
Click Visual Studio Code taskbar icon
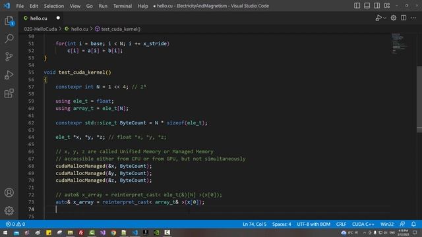(x=135, y=232)
